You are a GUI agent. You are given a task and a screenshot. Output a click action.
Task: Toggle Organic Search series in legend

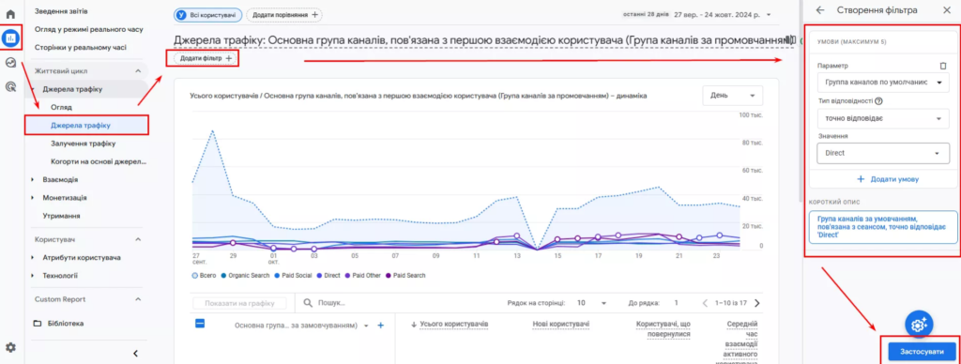point(245,276)
